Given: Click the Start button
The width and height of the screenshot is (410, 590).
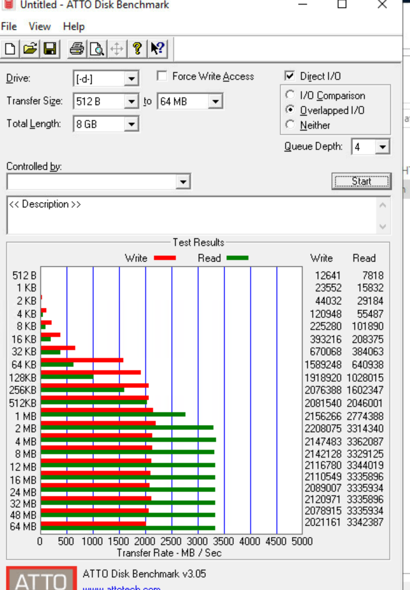Looking at the screenshot, I should (362, 181).
